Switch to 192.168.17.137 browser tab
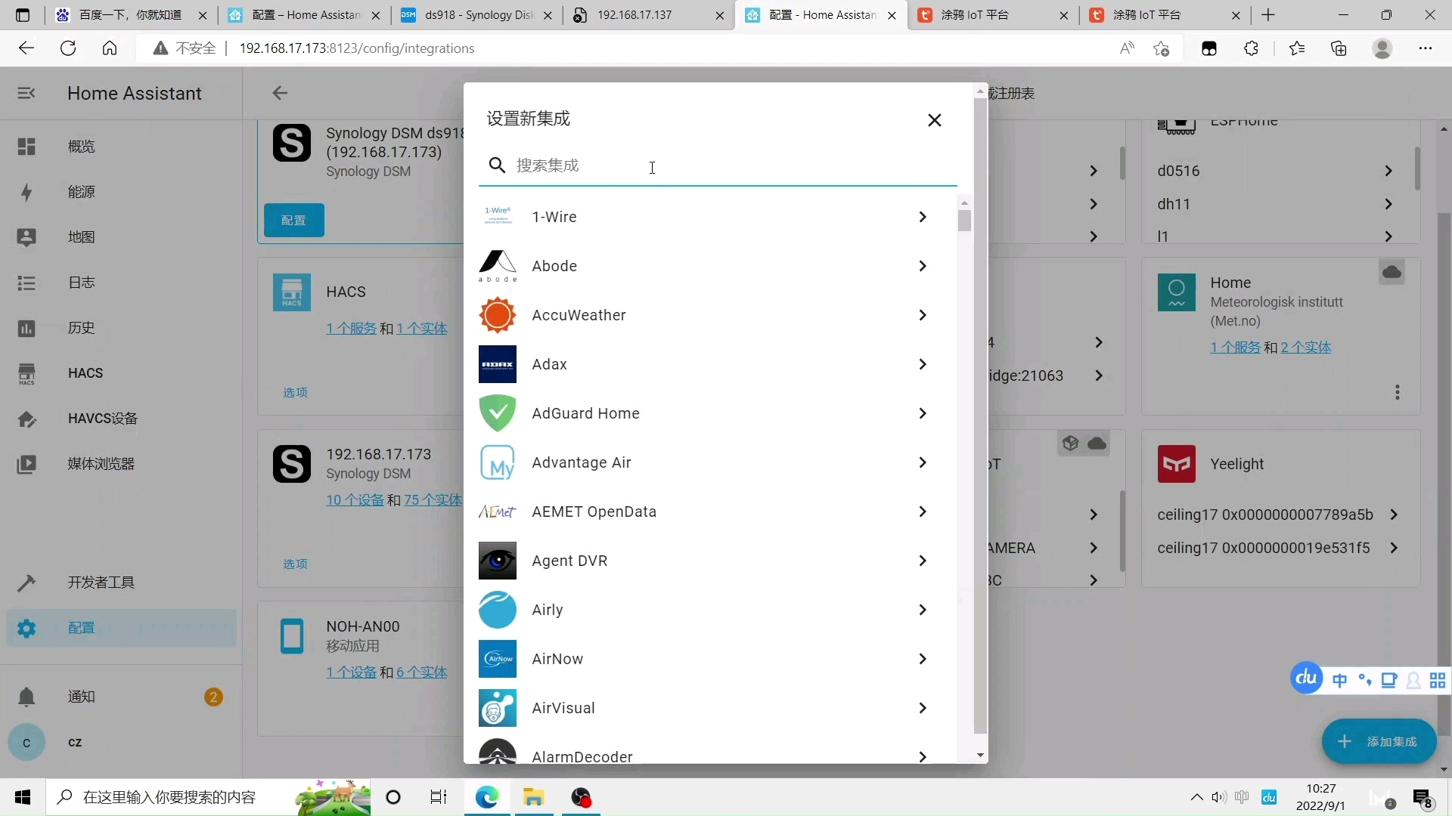 pos(647,15)
